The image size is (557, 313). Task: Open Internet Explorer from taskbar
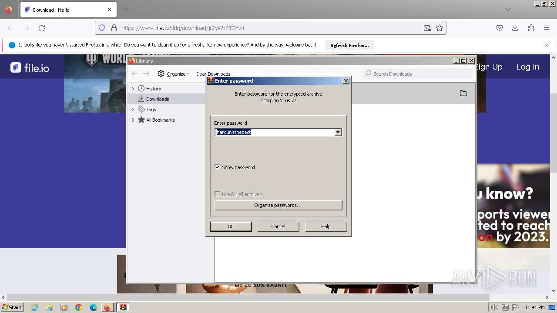coord(34,307)
